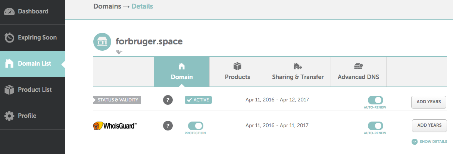Click the add tag icon under domain name
The width and height of the screenshot is (453, 154).
coord(119,52)
